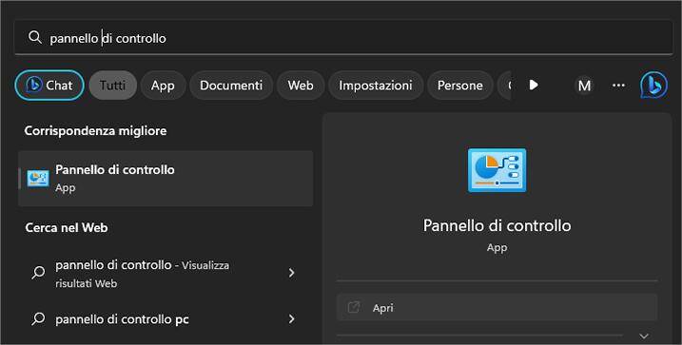Switch to the Documenti filter tab
This screenshot has height=345, width=682.
coord(231,86)
